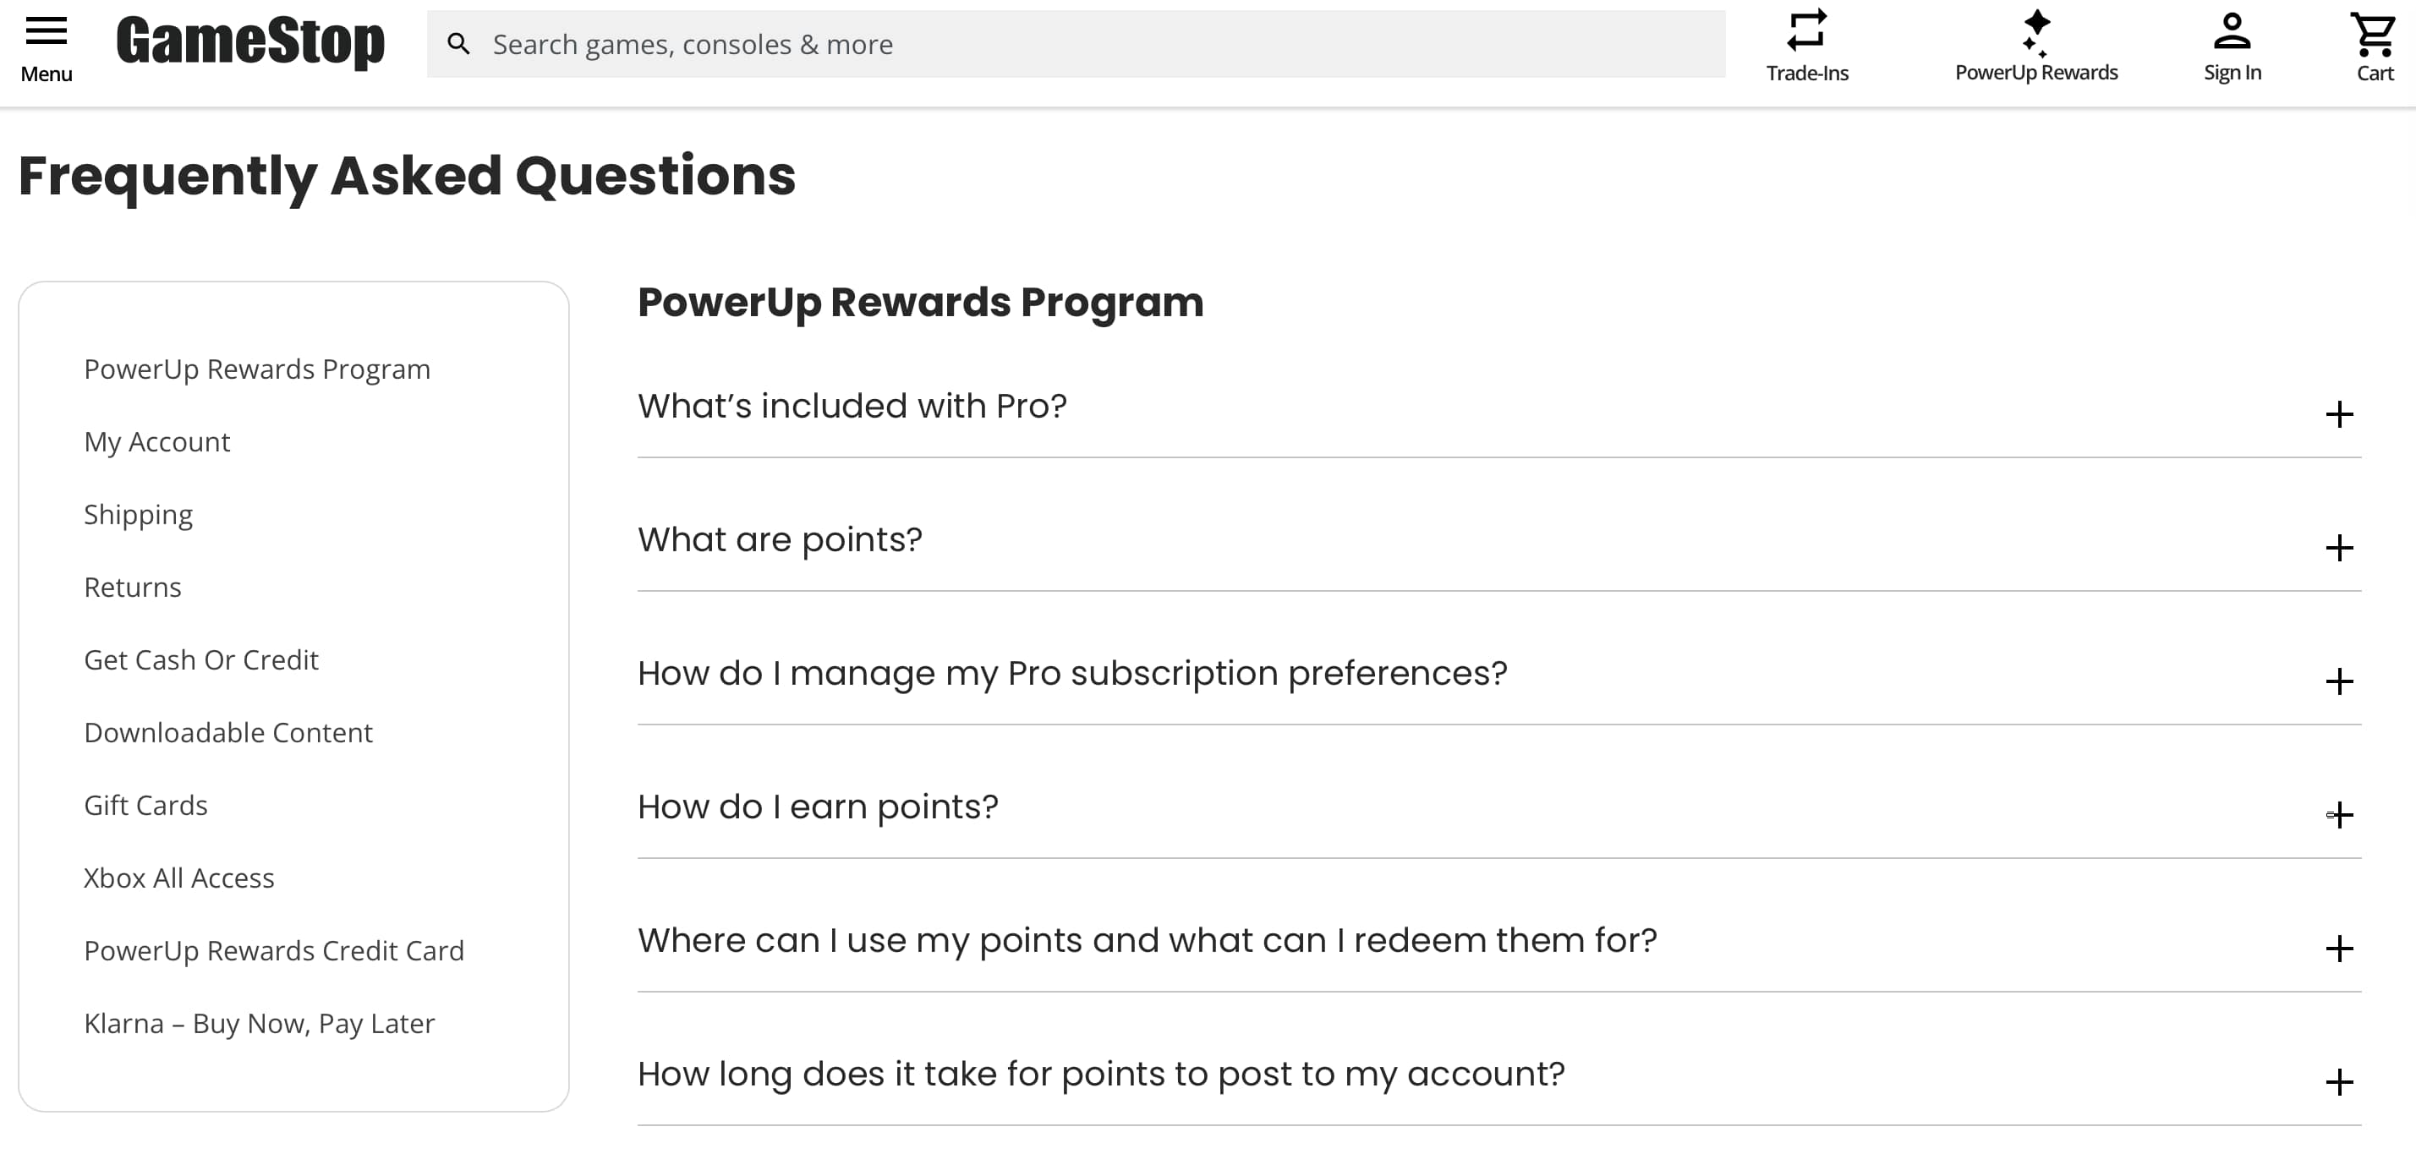
Task: Select the Returns category
Action: tap(132, 587)
